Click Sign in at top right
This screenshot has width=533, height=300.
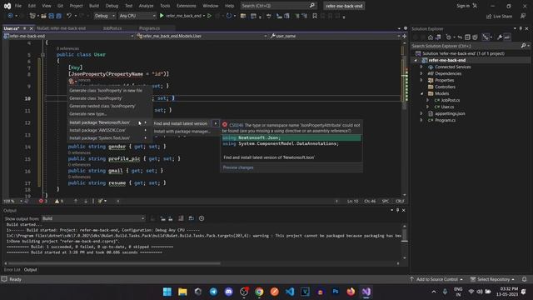coord(463,6)
